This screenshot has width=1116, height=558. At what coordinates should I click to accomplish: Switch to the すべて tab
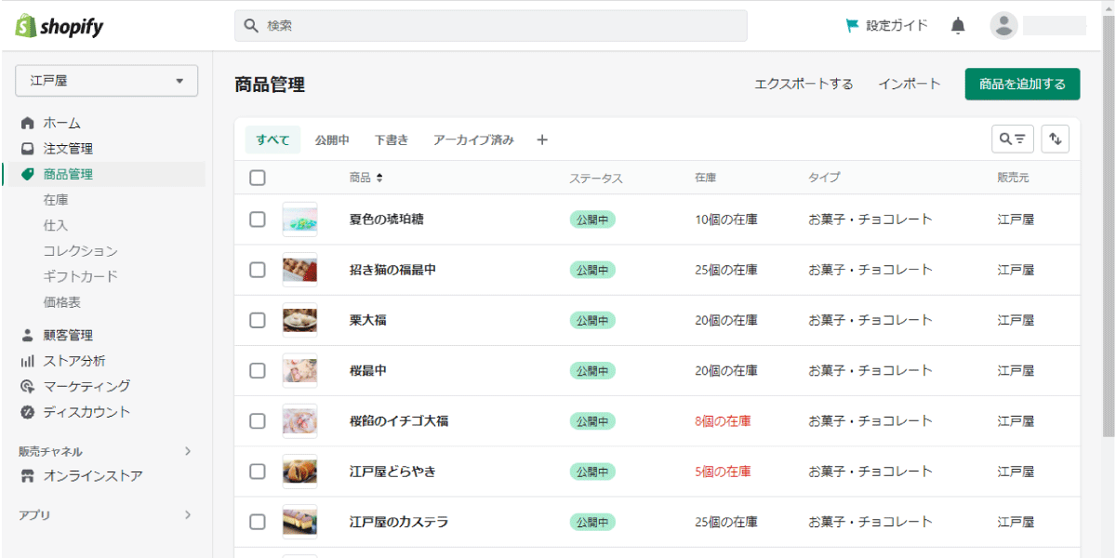point(272,140)
